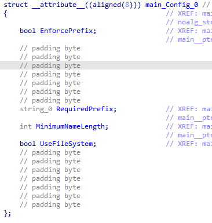Click XREF comment beside RequiredPrefix
This screenshot has width=212, height=223.
(x=189, y=109)
